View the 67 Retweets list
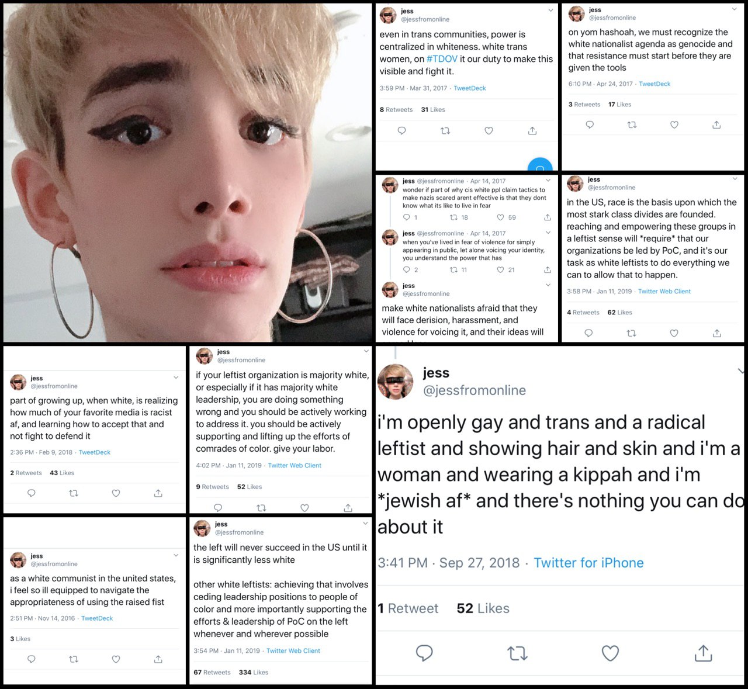Image resolution: width=748 pixels, height=689 pixels. coord(212,672)
